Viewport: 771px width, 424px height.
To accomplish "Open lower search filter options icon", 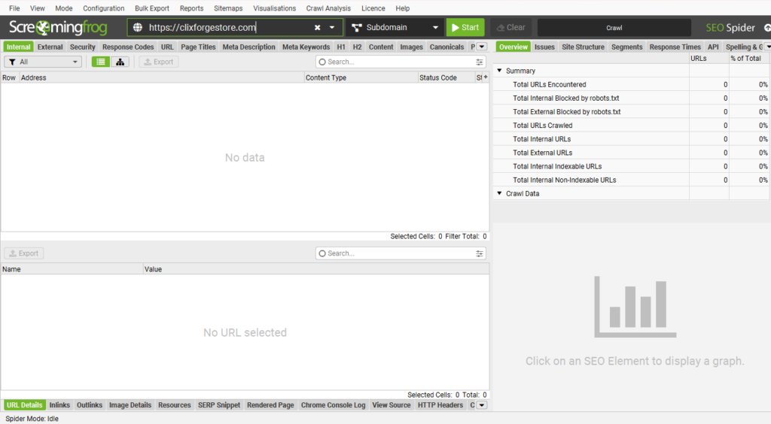I will pyautogui.click(x=480, y=253).
